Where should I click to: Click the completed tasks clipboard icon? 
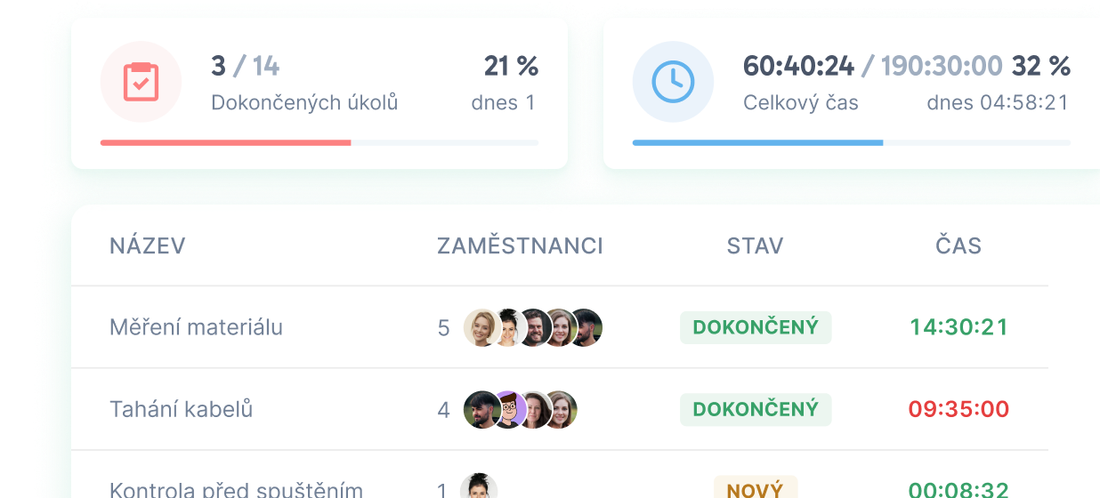pos(141,82)
